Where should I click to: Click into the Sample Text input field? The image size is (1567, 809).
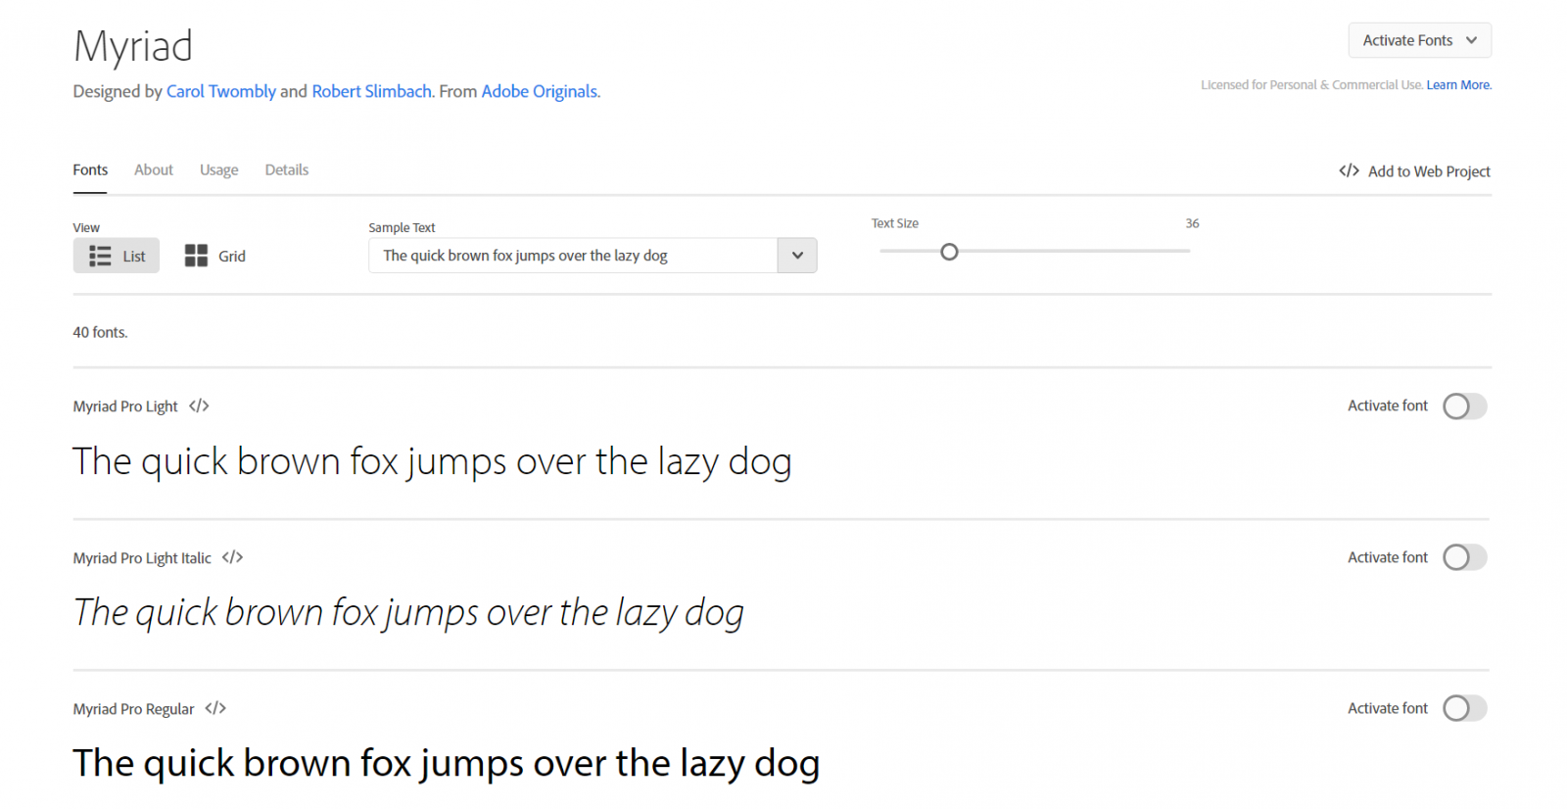[573, 256]
